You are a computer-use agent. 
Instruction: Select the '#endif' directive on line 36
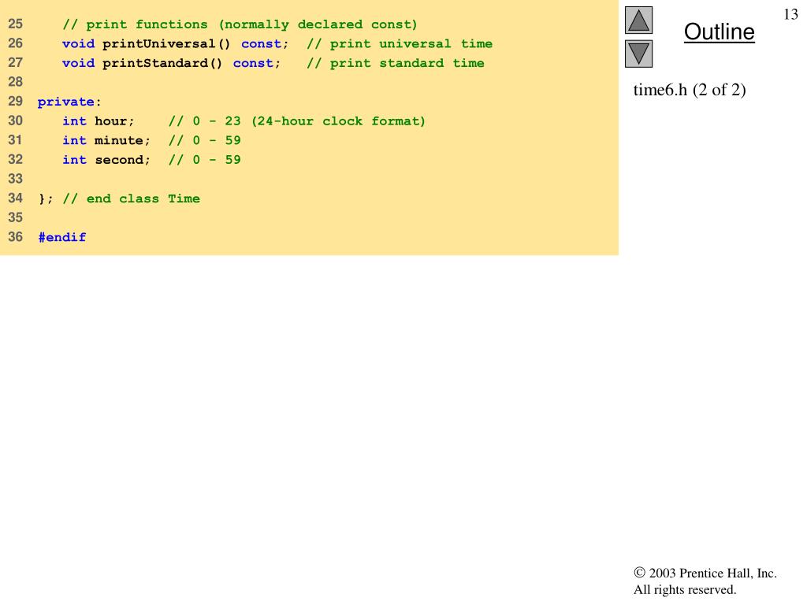pos(61,237)
